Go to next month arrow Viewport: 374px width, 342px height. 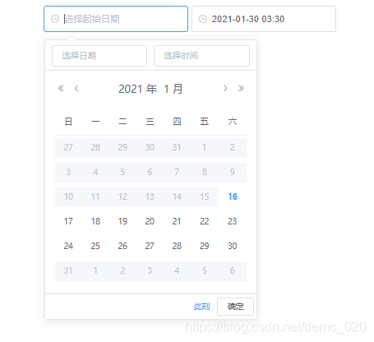click(225, 88)
